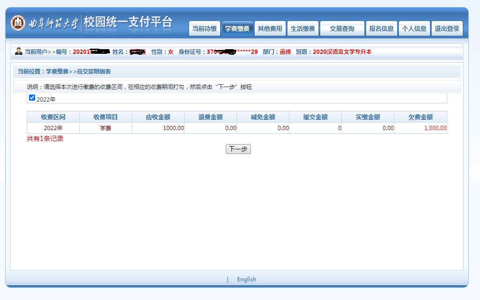Click the 收费区间 column header
This screenshot has height=300, width=480.
pos(53,117)
